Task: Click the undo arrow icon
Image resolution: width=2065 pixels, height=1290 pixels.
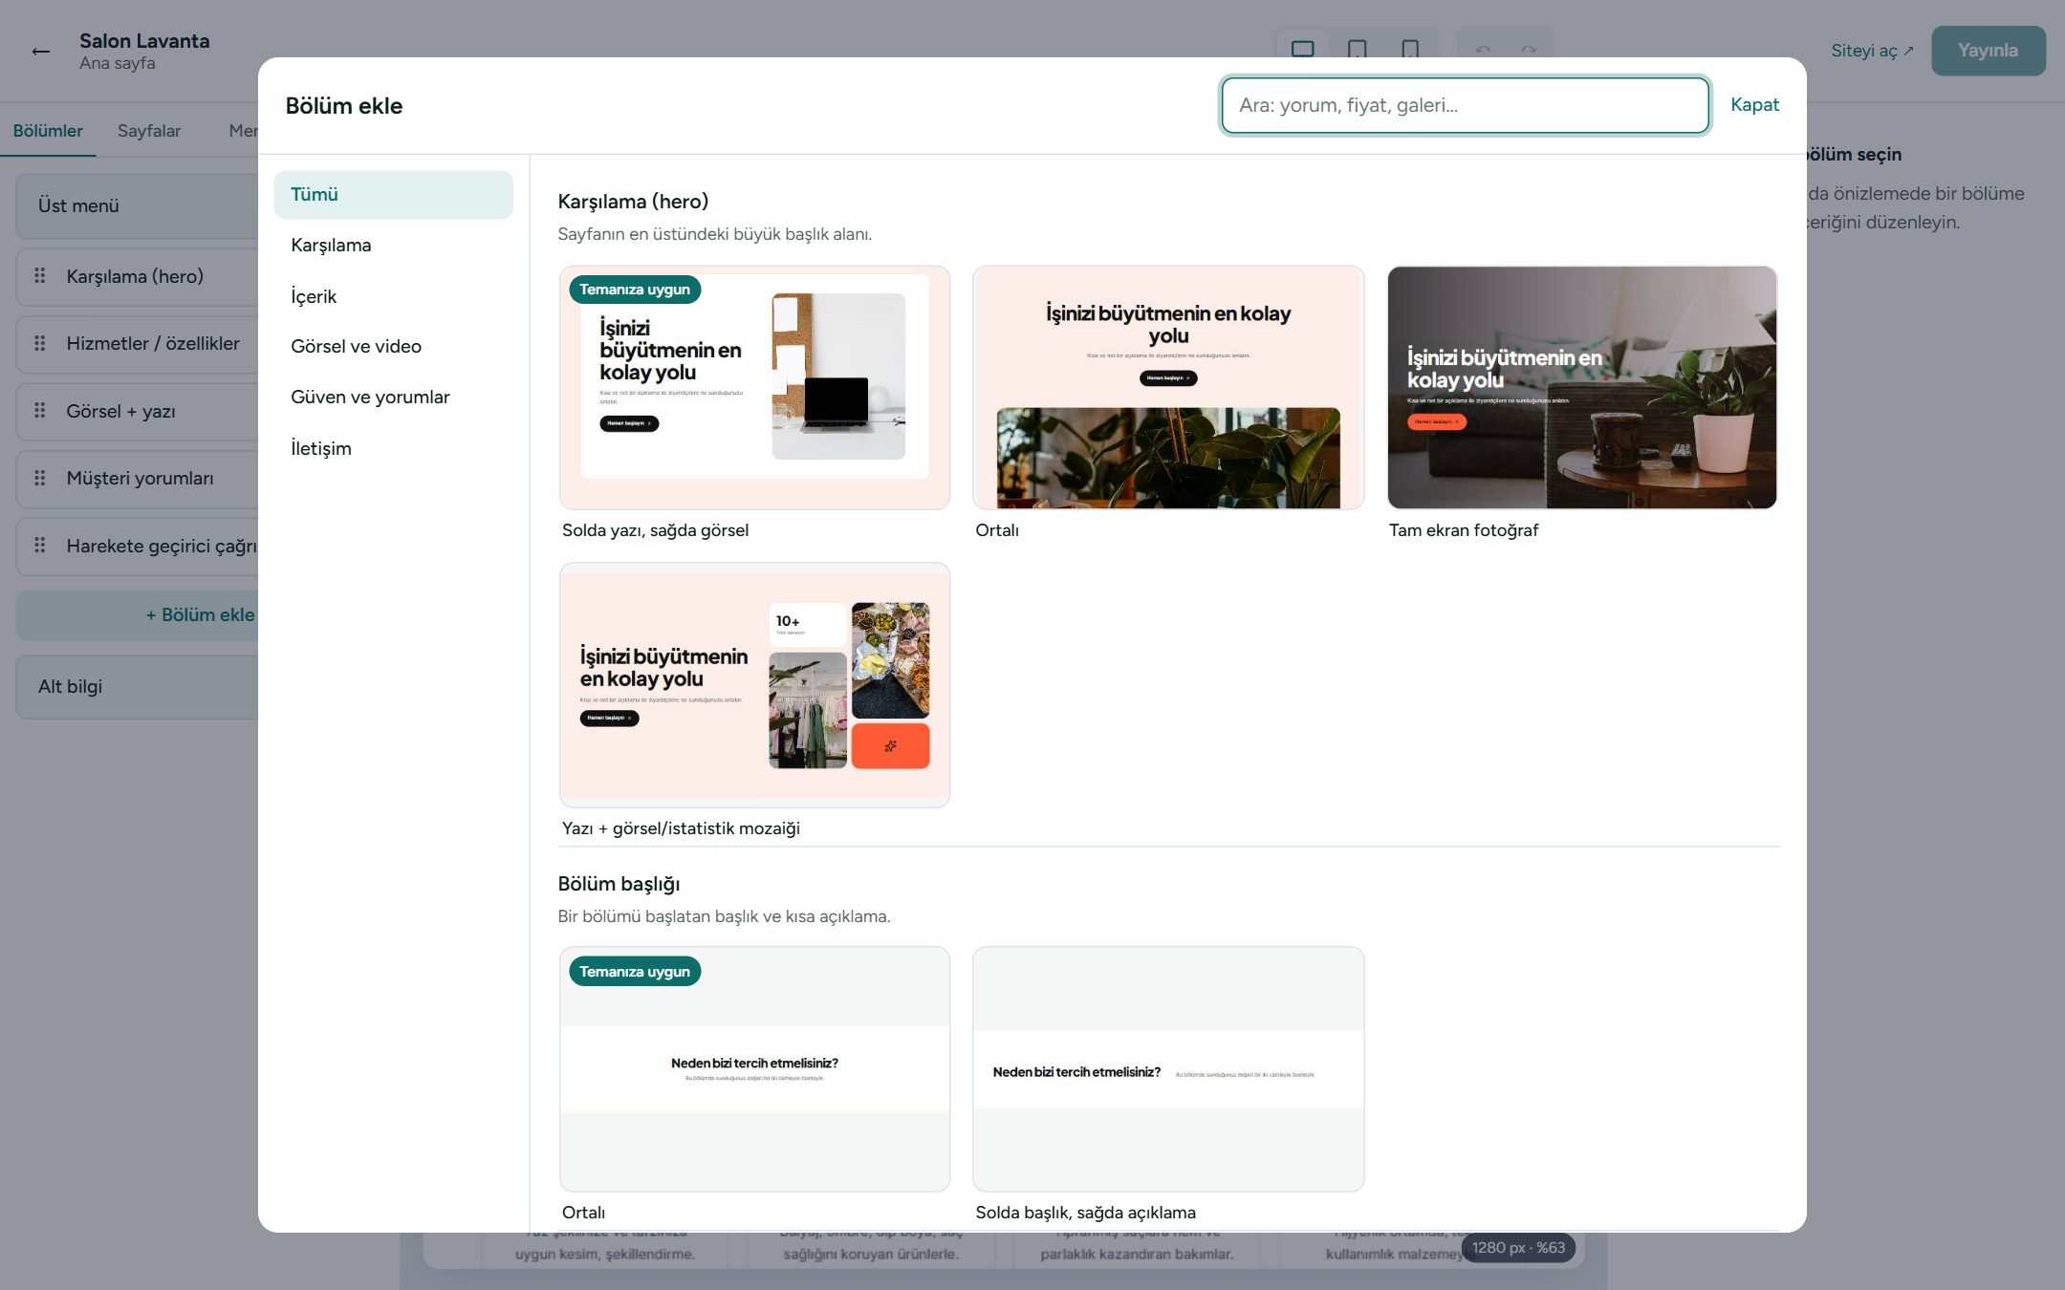Action: pos(1483,50)
